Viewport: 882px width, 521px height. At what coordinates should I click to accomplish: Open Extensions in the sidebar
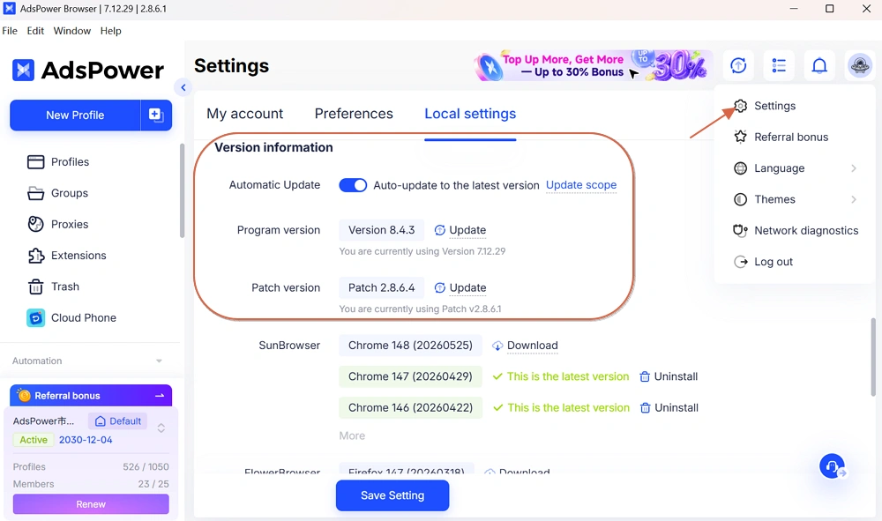click(x=66, y=256)
